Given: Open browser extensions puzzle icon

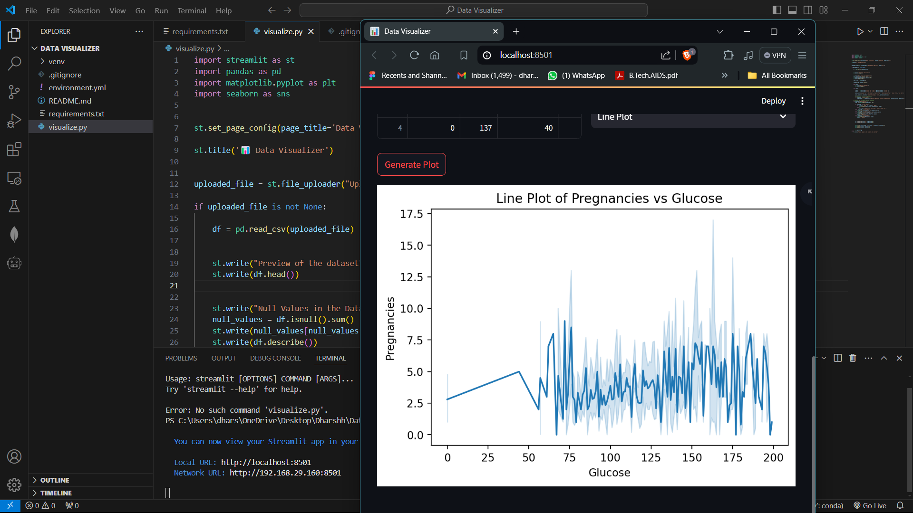Looking at the screenshot, I should click(728, 55).
